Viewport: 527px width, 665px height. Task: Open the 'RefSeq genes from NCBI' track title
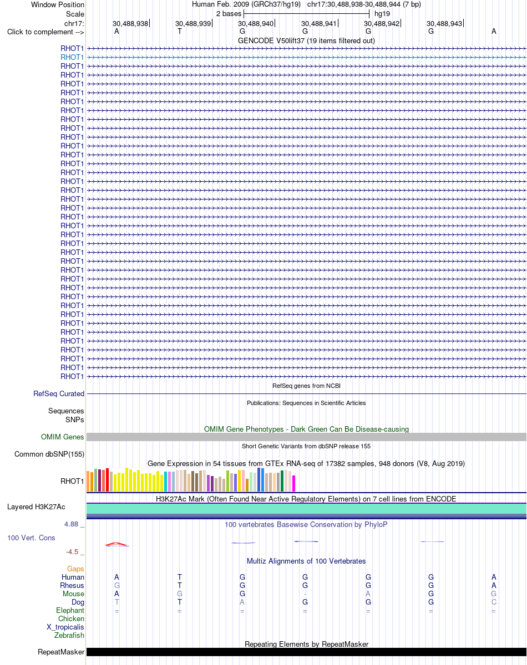[306, 386]
